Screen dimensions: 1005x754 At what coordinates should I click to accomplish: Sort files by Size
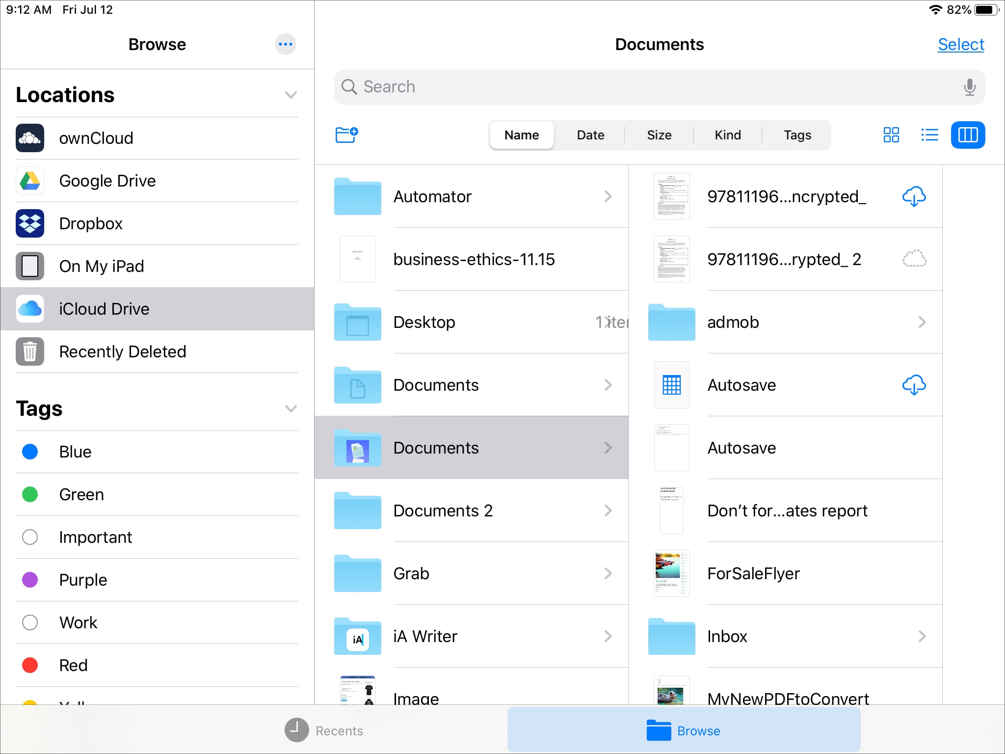click(659, 135)
